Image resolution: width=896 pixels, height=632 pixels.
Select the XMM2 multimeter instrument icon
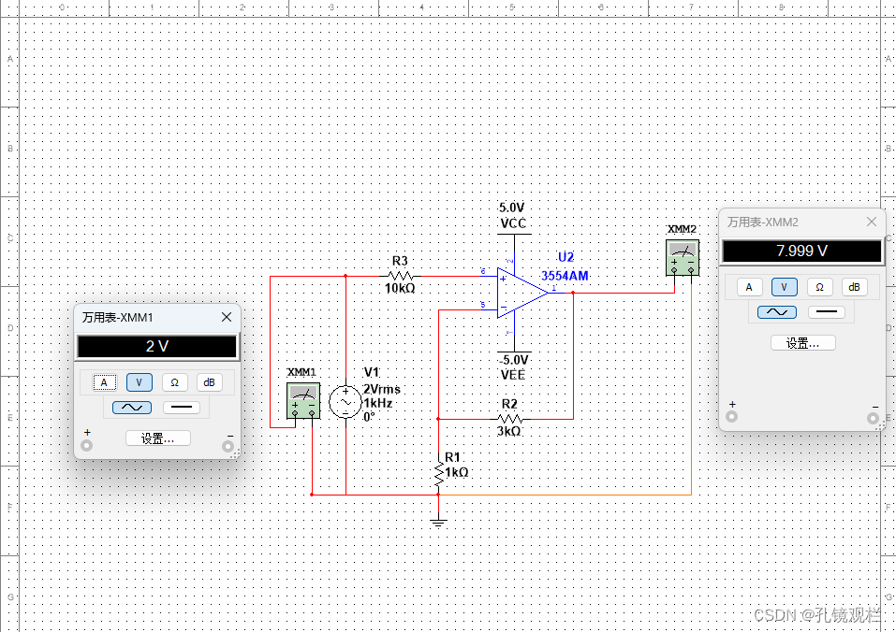click(683, 258)
